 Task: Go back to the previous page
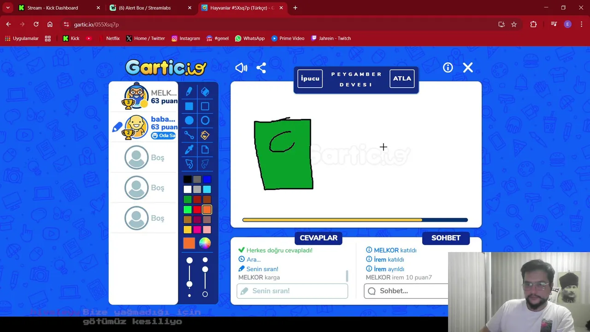click(x=8, y=24)
